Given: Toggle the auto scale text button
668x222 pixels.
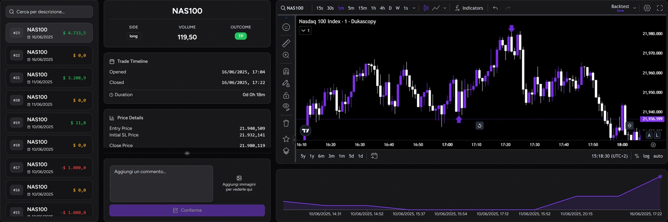Looking at the screenshot, I should tap(658, 156).
